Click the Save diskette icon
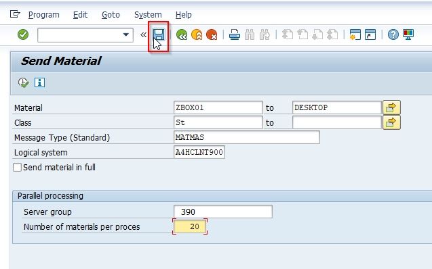 click(x=159, y=34)
